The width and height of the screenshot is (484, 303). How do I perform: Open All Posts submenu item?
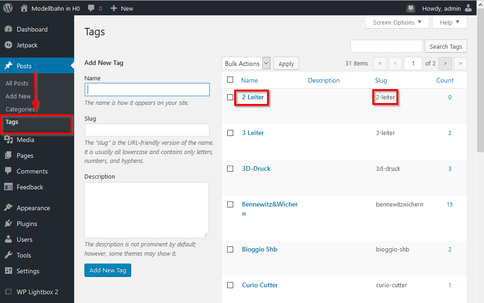coord(17,83)
